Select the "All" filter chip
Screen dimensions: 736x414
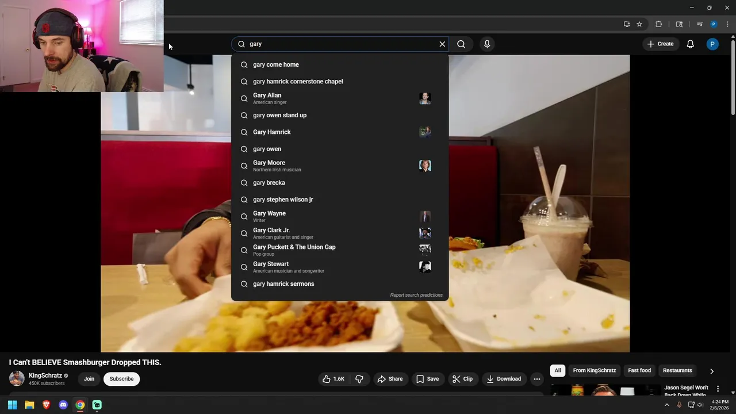click(557, 370)
